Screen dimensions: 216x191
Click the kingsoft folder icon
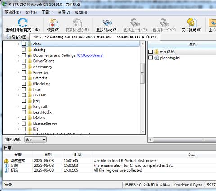click(x=30, y=106)
